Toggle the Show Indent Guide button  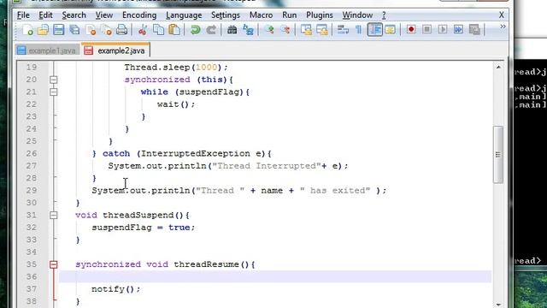pos(374,30)
